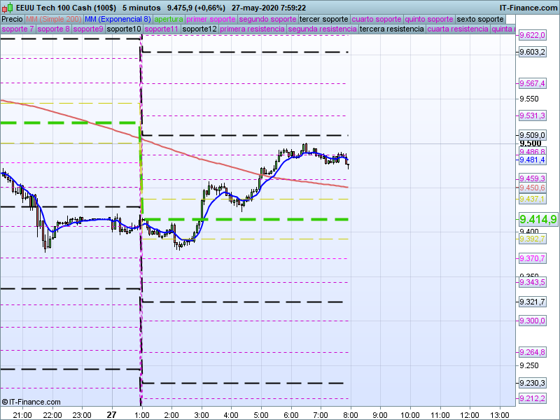Click the 5 minutos timeframe in title bar
This screenshot has width=560, height=420.
142,8
